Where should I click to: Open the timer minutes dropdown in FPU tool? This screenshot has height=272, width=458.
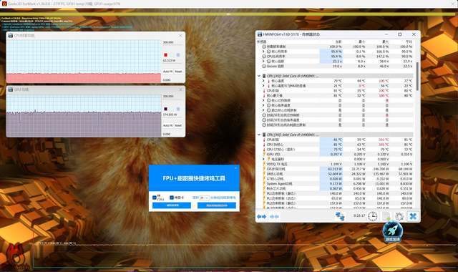[x=205, y=198]
